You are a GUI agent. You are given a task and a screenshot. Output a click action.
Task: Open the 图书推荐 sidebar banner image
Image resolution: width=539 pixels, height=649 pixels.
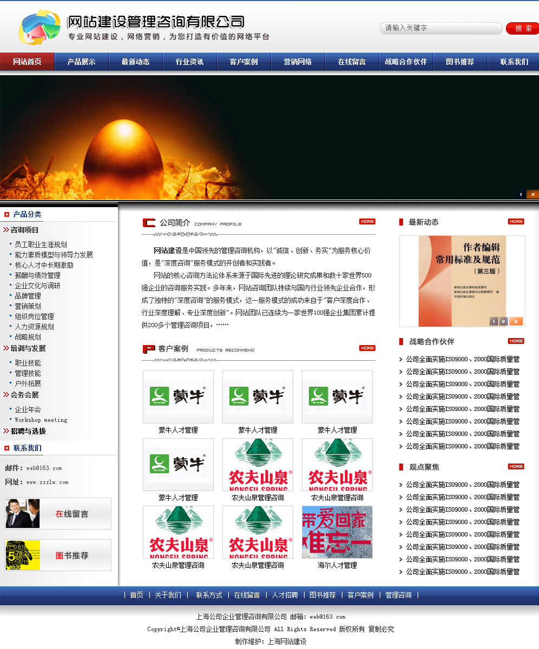pos(58,555)
